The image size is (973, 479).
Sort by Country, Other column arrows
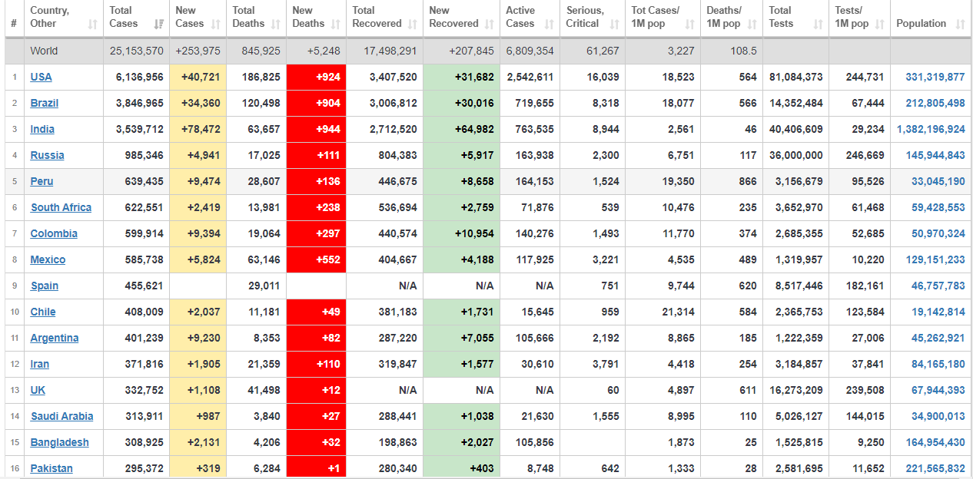pyautogui.click(x=93, y=25)
